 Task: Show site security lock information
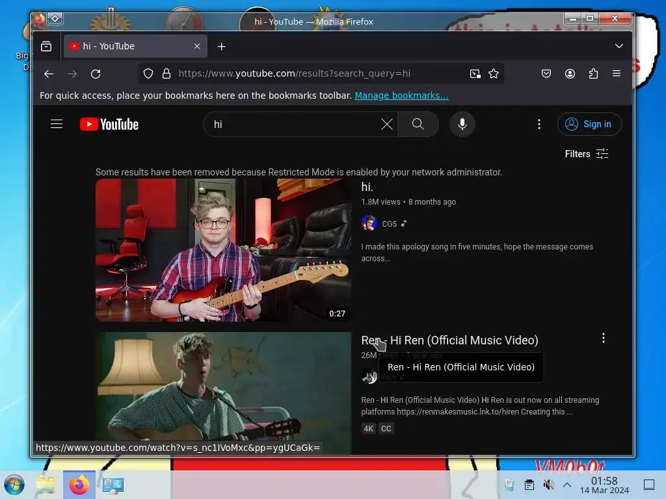tap(166, 74)
